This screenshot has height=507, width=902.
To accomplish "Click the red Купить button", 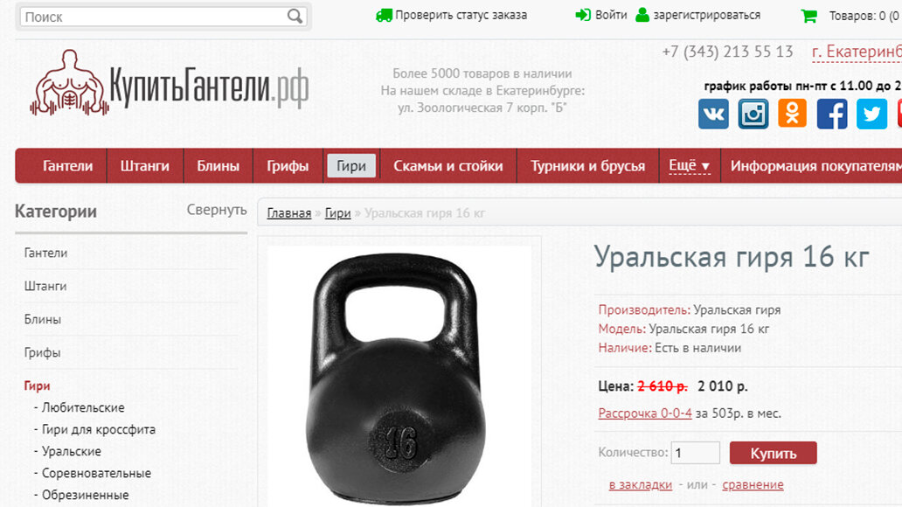I will tap(774, 453).
